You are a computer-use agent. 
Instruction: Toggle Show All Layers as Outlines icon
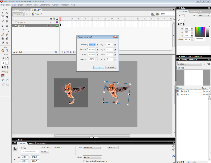(x=57, y=18)
